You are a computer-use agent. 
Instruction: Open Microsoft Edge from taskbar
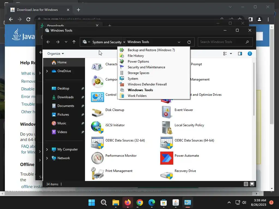tap(151, 202)
